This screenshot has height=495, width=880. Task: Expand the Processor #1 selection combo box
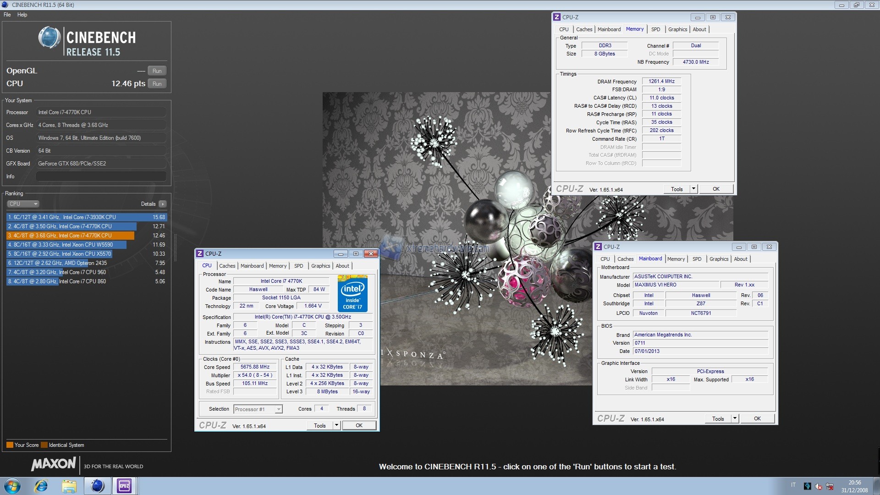[278, 409]
